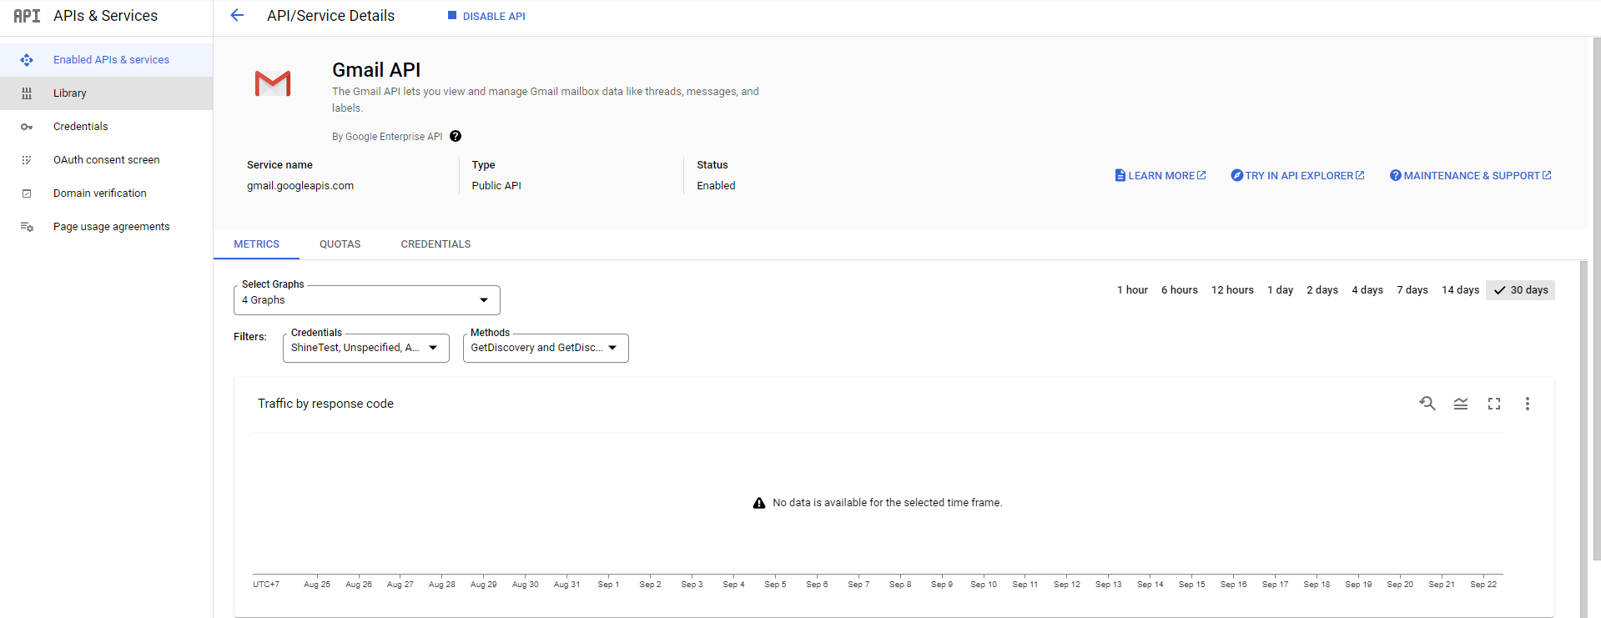
Task: Reset zoom with the magnifier chart icon
Action: (x=1427, y=404)
